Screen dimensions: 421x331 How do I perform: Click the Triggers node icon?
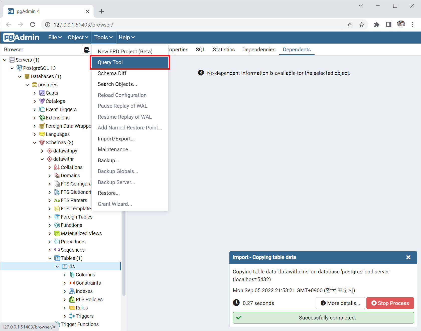point(72,316)
